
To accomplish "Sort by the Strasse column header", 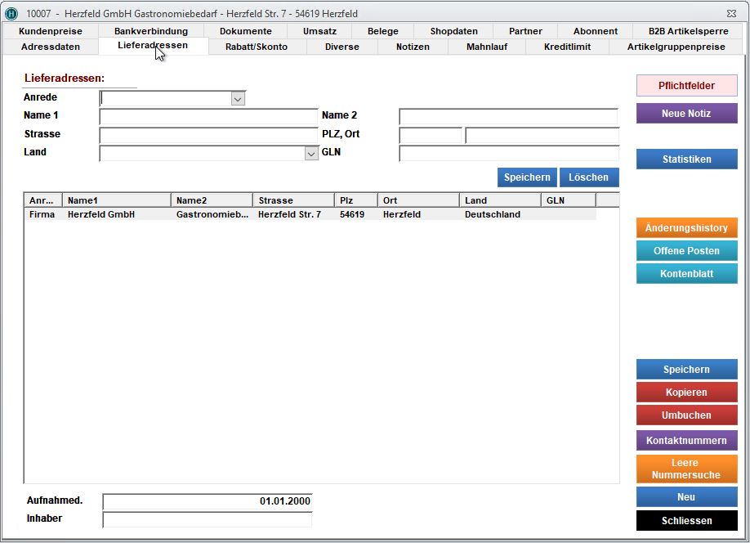I will point(292,200).
